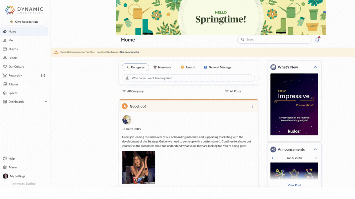
Task: Click the impersonation warning triangle icon
Action: [56, 52]
